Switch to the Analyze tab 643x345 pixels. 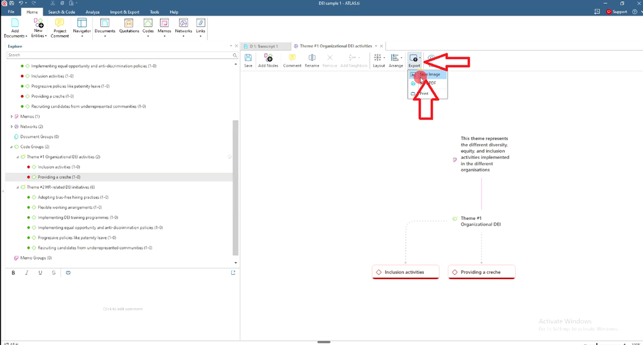pos(93,12)
